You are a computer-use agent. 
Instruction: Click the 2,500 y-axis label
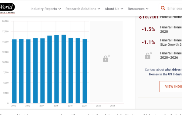pos(6,93)
